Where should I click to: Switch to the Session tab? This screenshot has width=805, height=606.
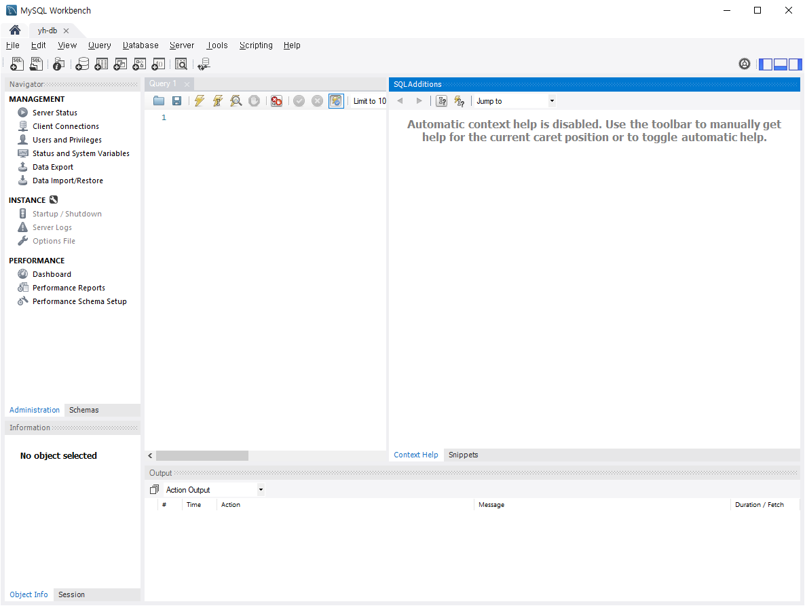click(x=71, y=594)
